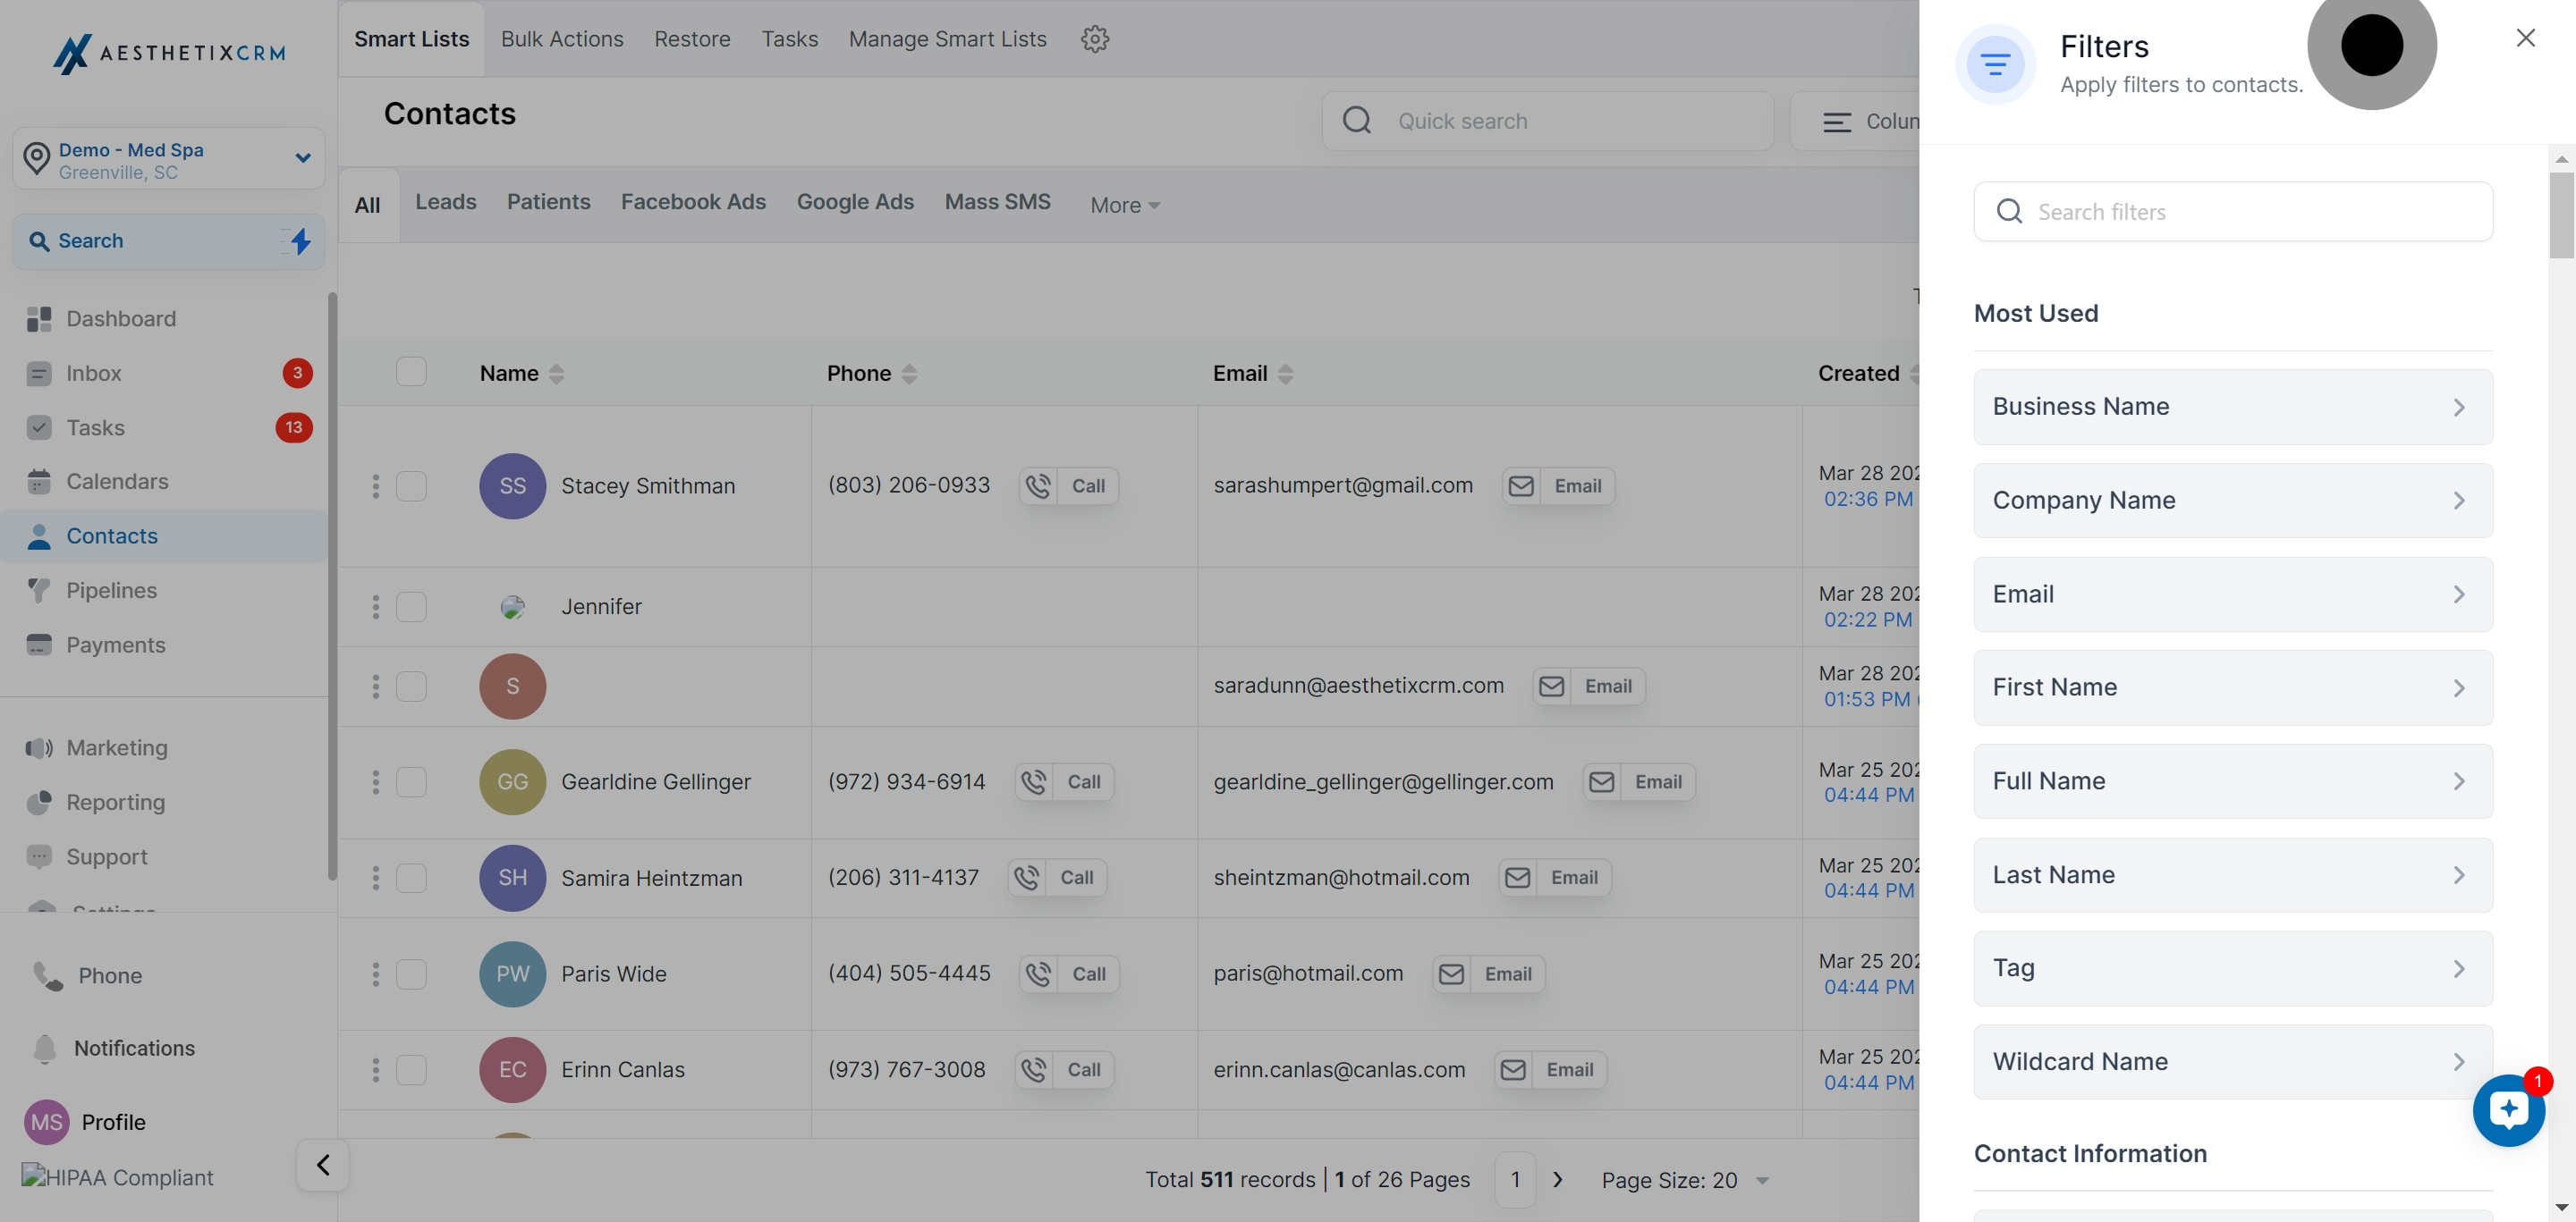Switch to the Bulk Actions tab
2576x1222 pixels.
tap(561, 39)
